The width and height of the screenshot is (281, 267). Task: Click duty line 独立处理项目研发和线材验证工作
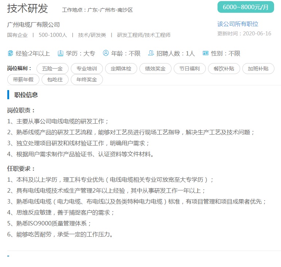[78, 143]
